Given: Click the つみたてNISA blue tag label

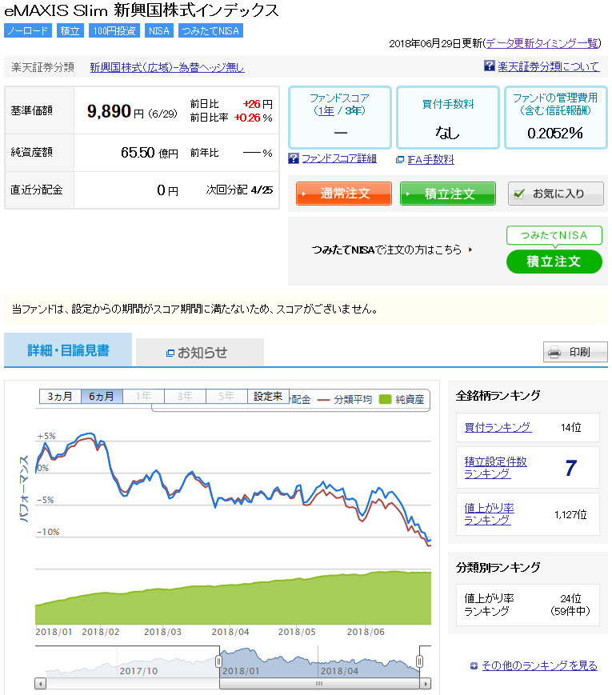Looking at the screenshot, I should tap(210, 30).
